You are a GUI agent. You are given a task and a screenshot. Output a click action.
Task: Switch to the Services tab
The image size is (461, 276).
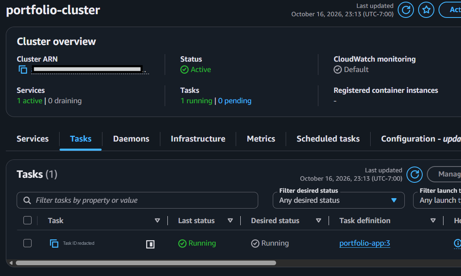[x=32, y=139]
